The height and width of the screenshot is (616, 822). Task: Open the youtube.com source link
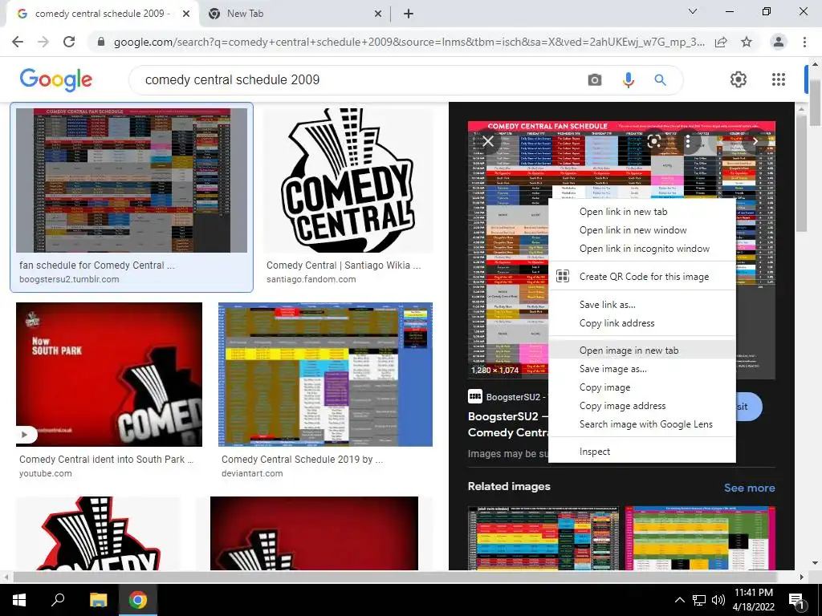[46, 473]
